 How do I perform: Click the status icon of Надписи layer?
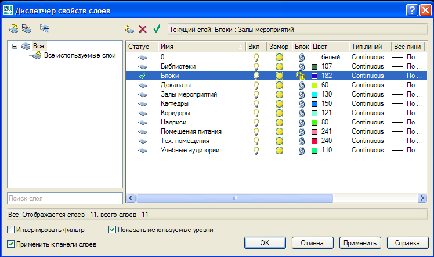pos(142,123)
